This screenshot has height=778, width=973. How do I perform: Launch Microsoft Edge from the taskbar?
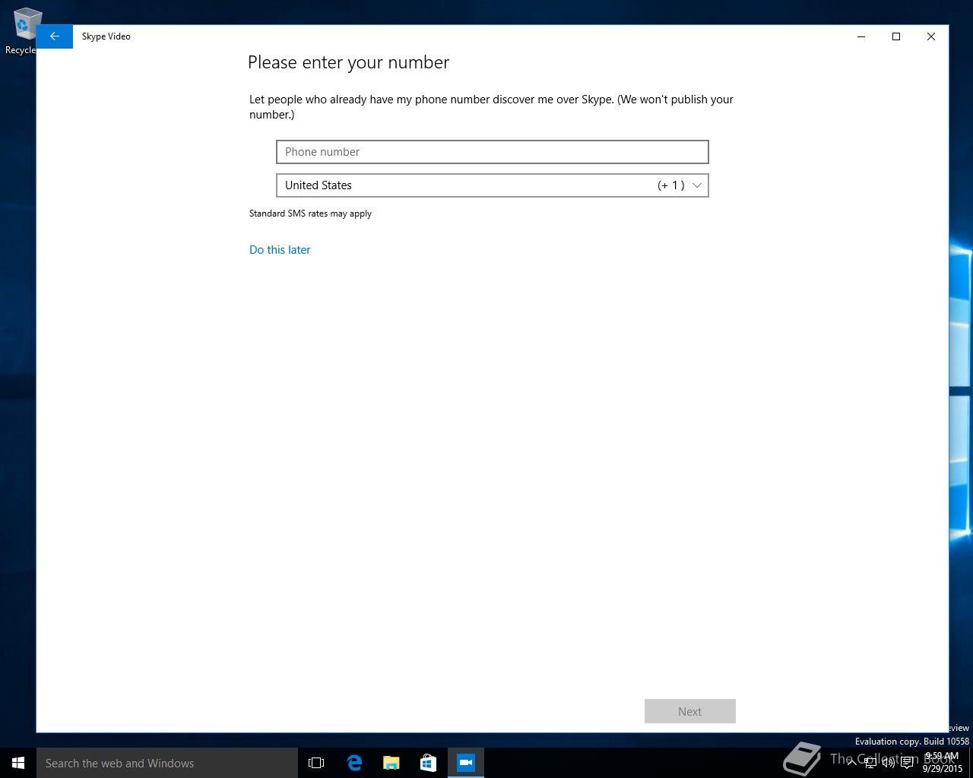click(354, 763)
